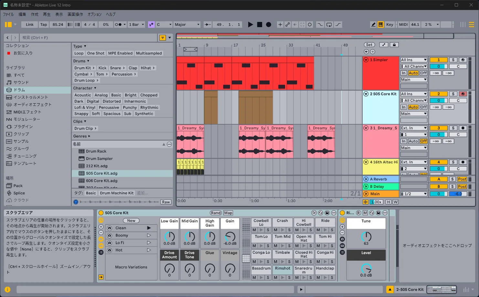Enable MIDI Arrangement Overdub plus icon
The height and width of the screenshot is (297, 479).
click(x=280, y=25)
